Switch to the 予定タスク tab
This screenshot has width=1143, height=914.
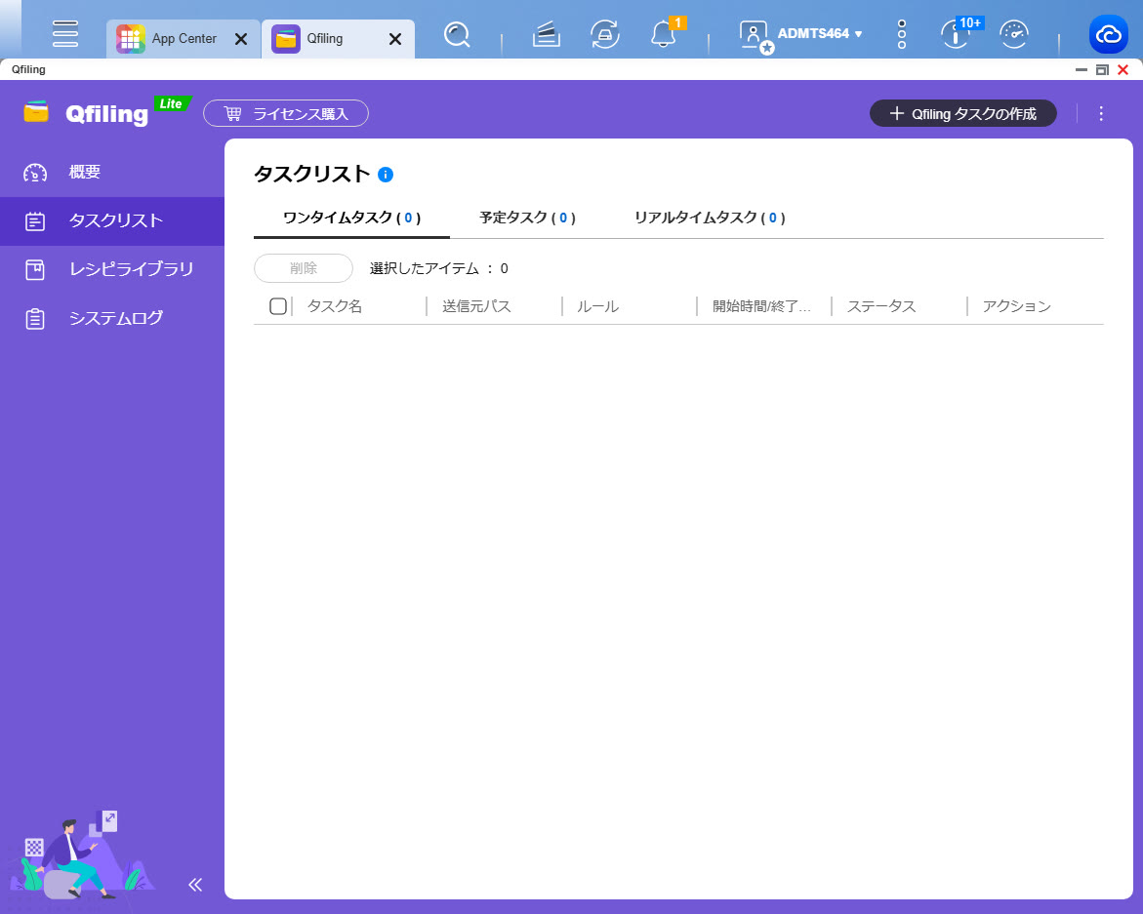pyautogui.click(x=527, y=218)
